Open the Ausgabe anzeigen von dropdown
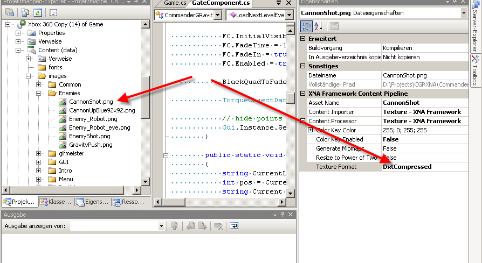Image resolution: width=482 pixels, height=263 pixels. 161,226
